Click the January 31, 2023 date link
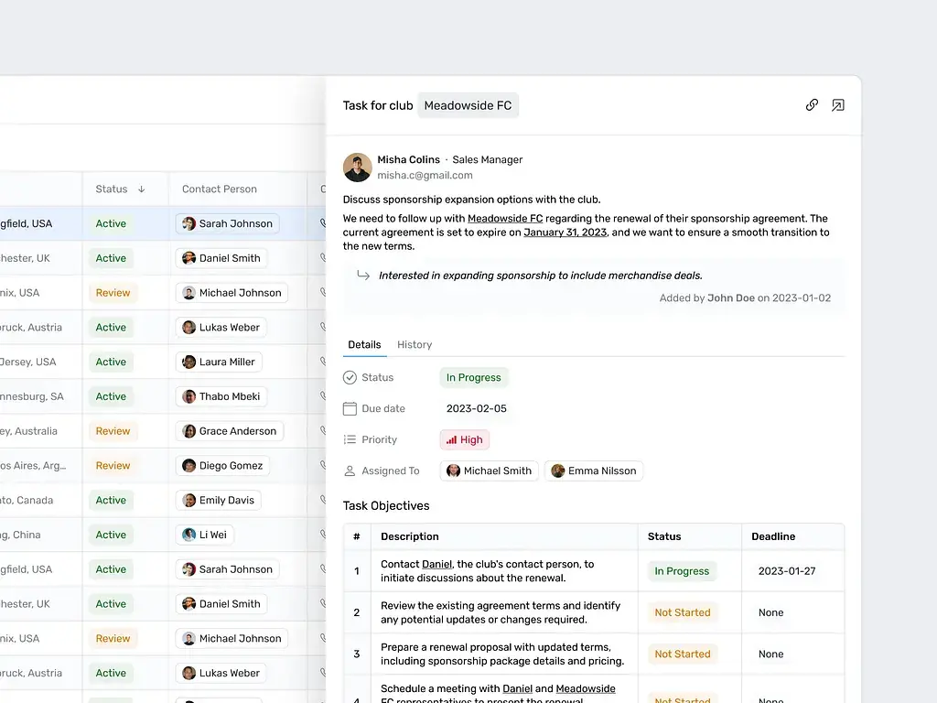The image size is (937, 703). click(x=565, y=233)
